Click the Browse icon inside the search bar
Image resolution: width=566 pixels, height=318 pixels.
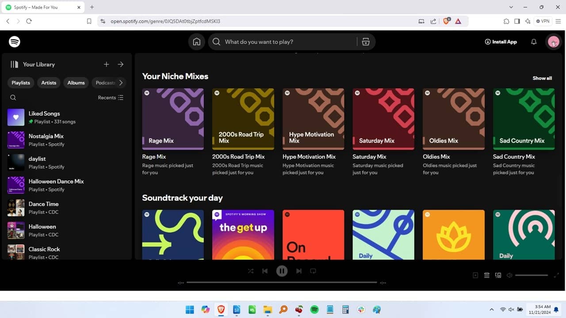coord(366,42)
